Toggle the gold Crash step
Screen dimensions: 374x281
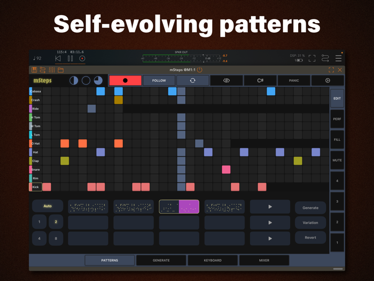pos(119,100)
